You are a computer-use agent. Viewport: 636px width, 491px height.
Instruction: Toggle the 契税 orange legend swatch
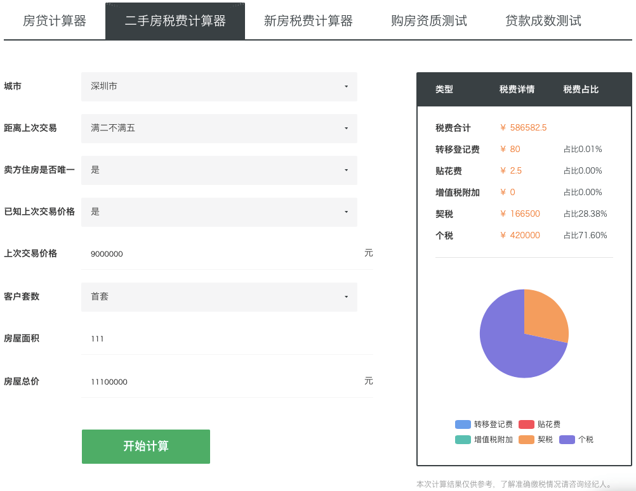pyautogui.click(x=526, y=440)
